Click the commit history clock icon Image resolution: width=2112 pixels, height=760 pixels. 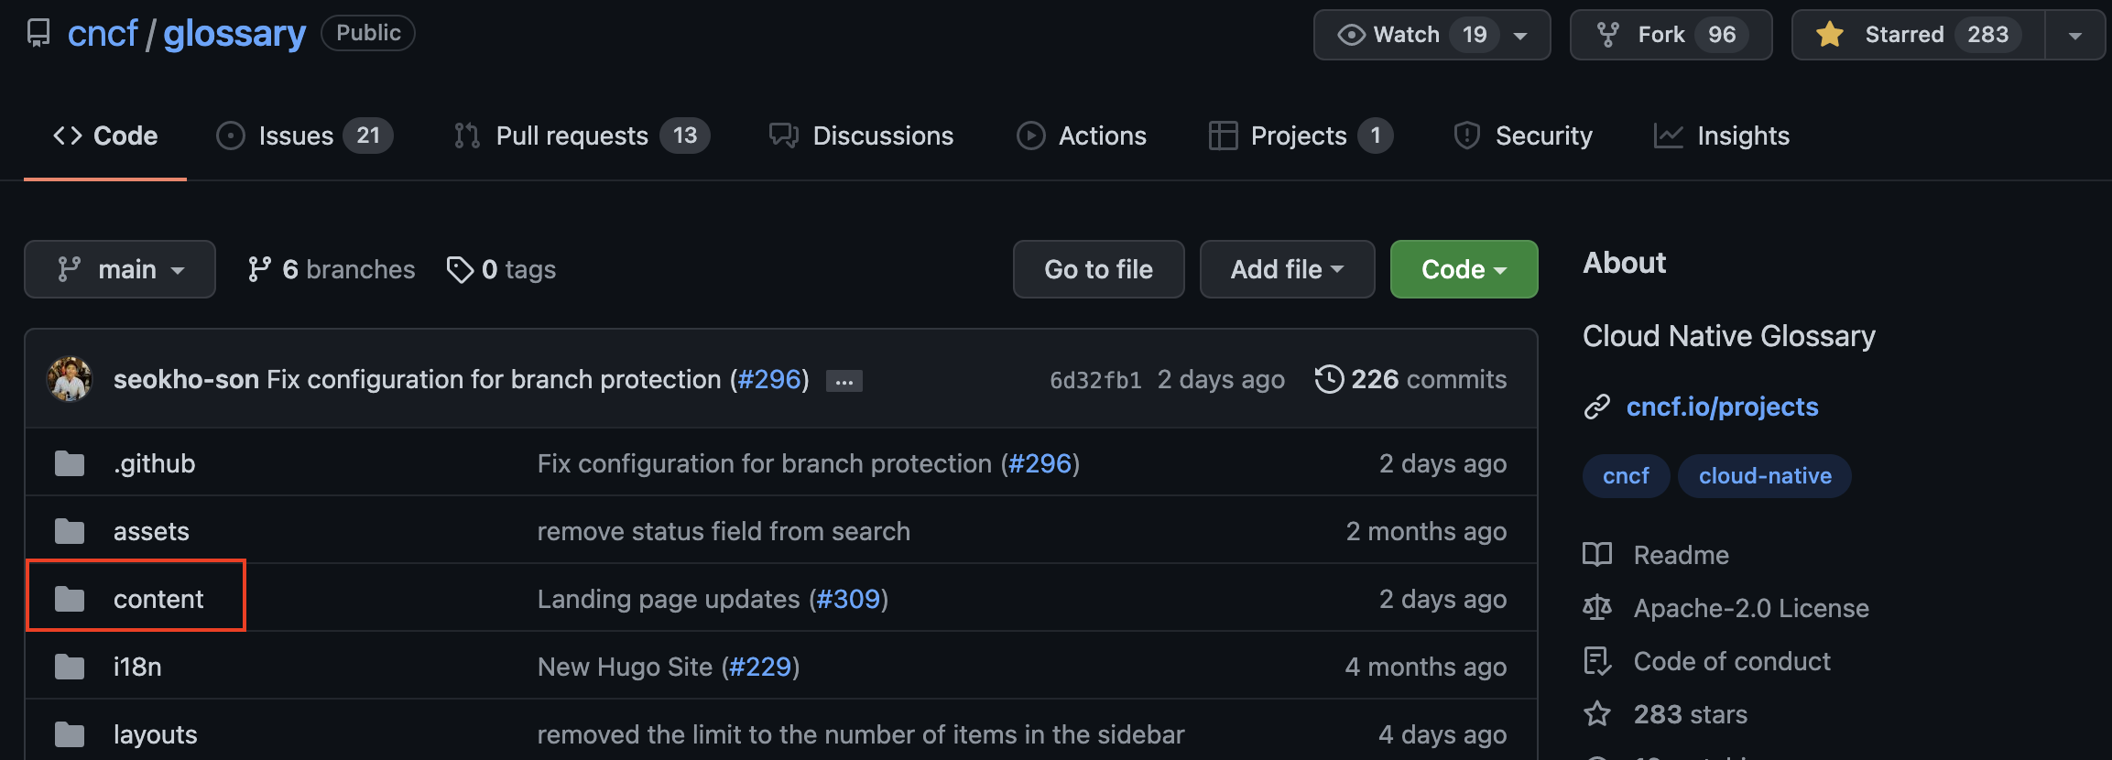[1328, 379]
